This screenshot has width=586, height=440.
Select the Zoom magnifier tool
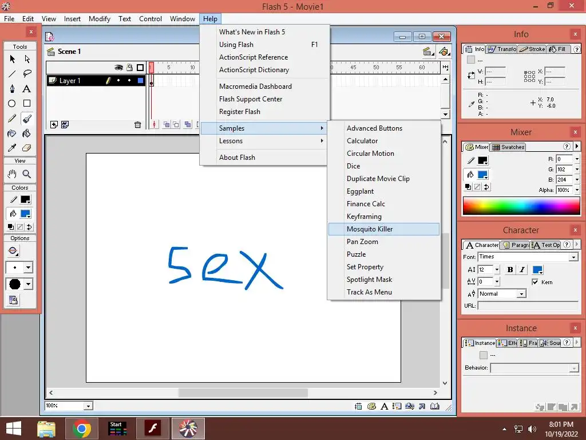click(x=27, y=174)
